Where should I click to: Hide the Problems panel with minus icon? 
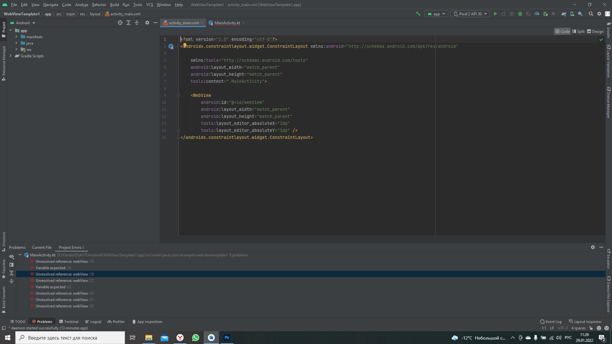(601, 247)
